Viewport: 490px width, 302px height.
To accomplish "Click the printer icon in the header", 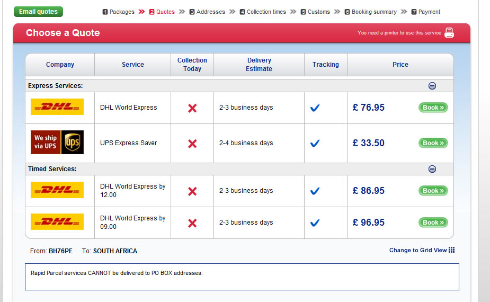I will pyautogui.click(x=449, y=33).
